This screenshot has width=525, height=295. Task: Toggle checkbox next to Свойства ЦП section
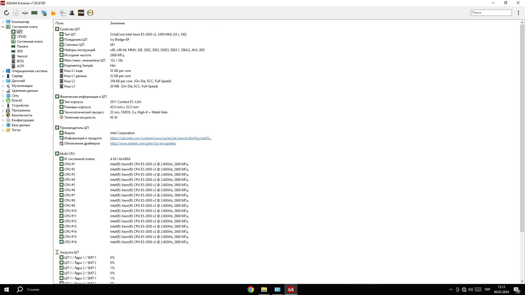pos(57,29)
